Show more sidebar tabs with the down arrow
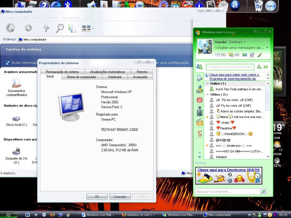The height and width of the screenshot is (218, 291). (200, 157)
